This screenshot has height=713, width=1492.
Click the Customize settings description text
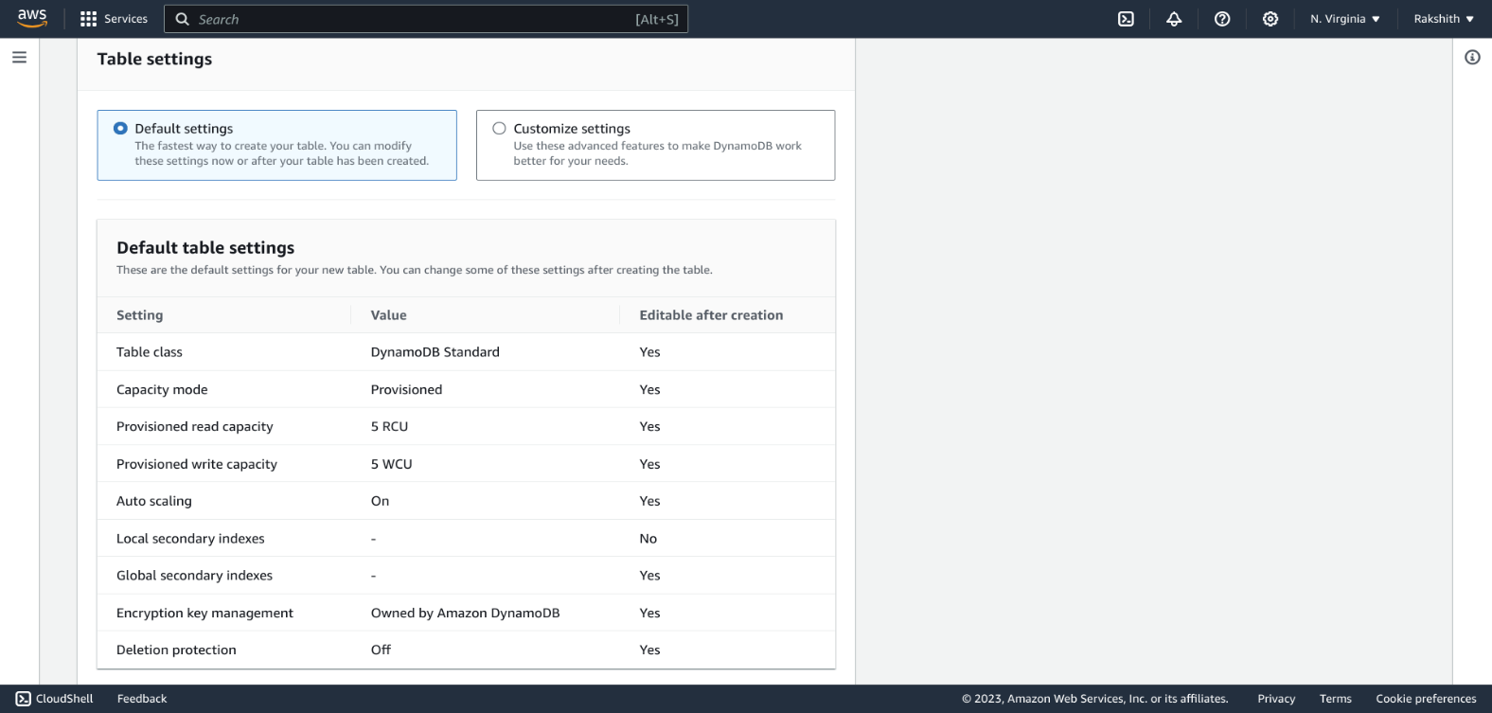click(657, 153)
